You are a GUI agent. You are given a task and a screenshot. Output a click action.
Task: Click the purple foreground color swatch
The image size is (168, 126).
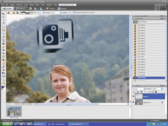3,87
